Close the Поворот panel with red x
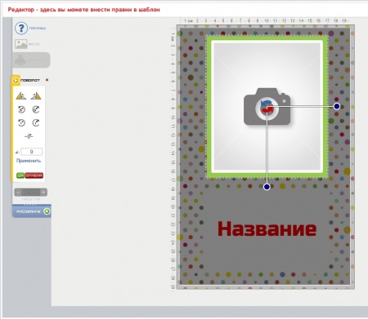The width and height of the screenshot is (368, 319). click(x=47, y=80)
